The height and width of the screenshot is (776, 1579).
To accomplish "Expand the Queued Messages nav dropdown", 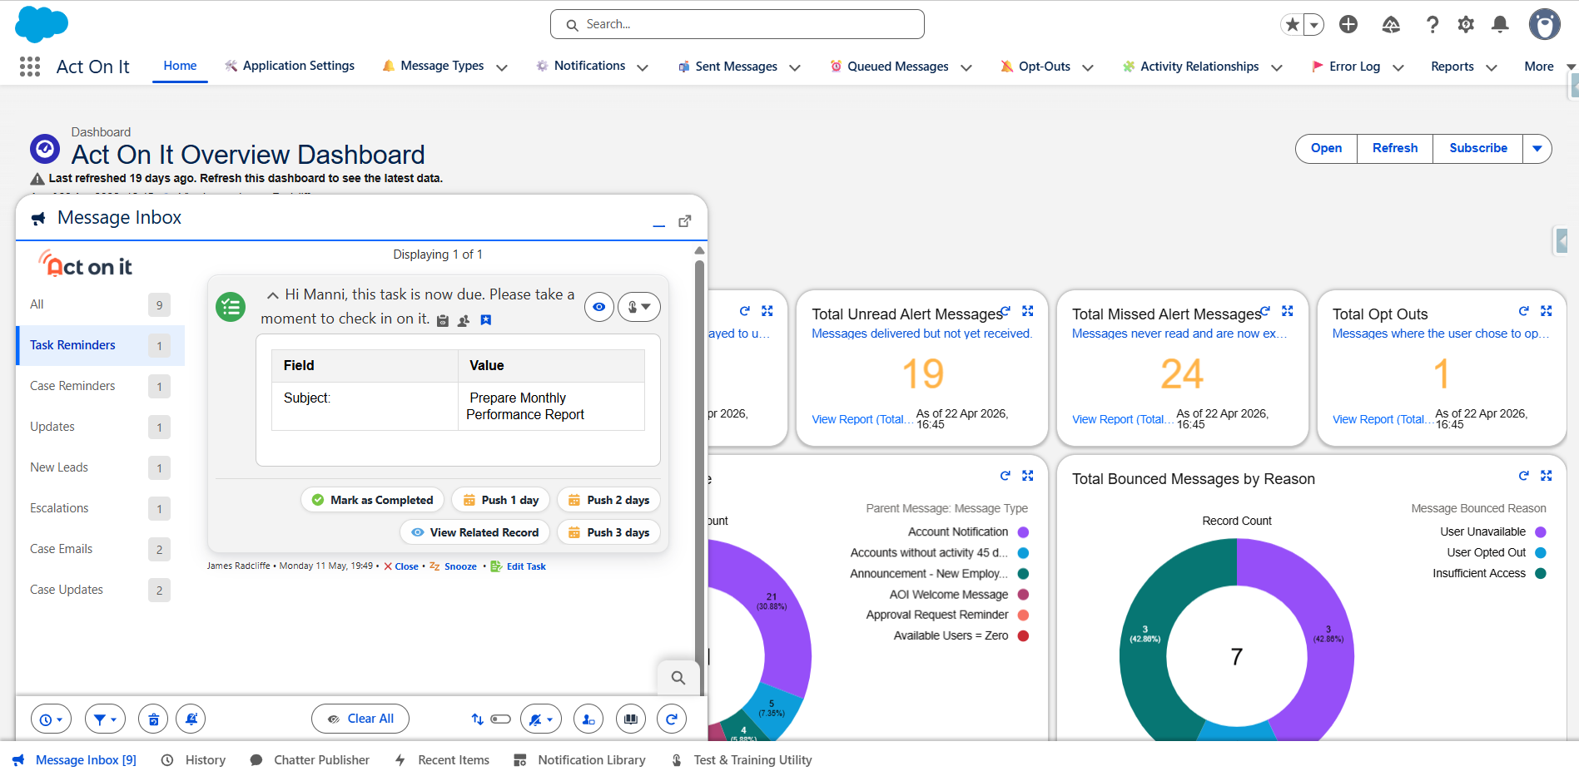I will point(966,67).
